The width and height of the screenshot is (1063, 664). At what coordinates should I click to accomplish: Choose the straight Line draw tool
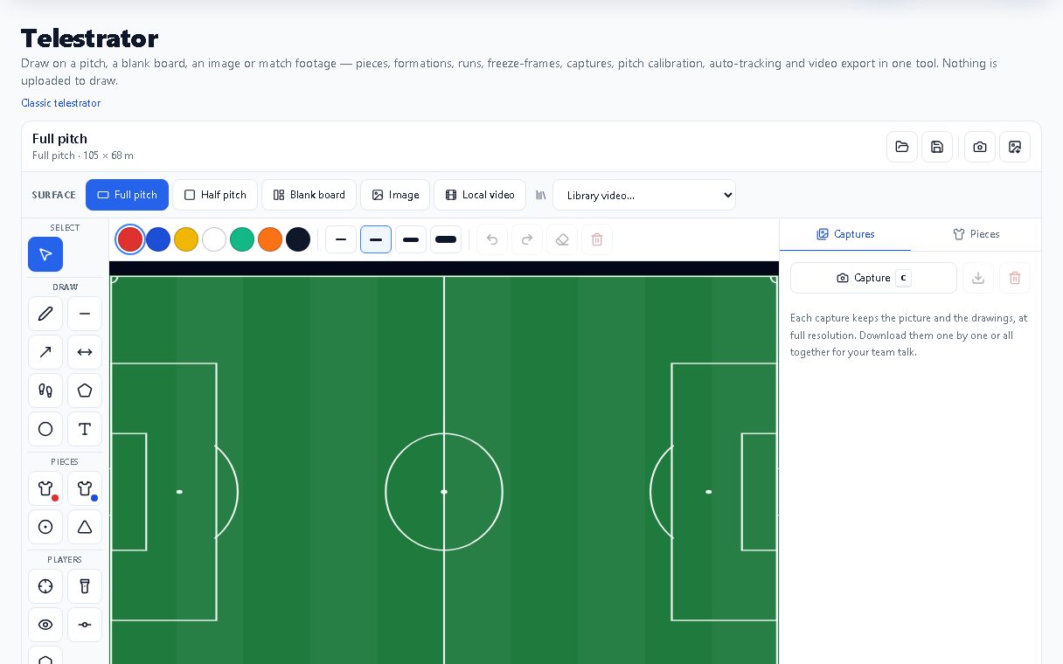click(x=85, y=314)
